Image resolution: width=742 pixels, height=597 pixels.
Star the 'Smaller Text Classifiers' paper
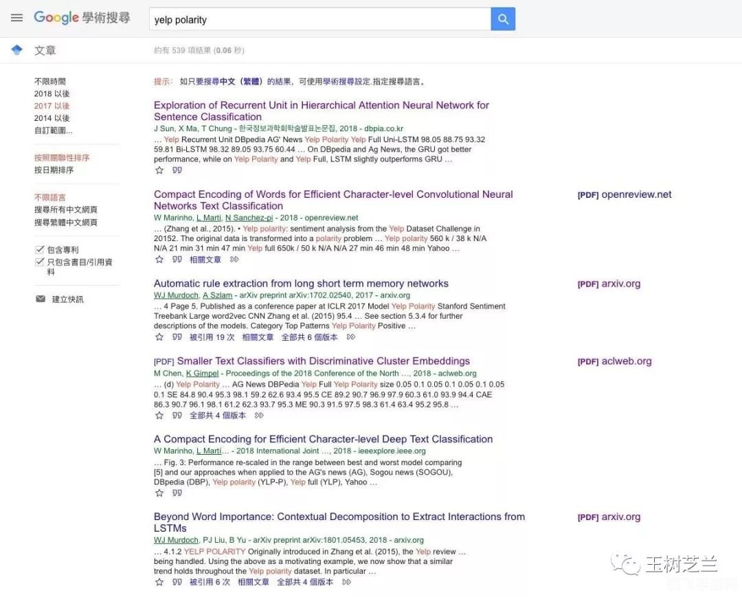point(159,415)
